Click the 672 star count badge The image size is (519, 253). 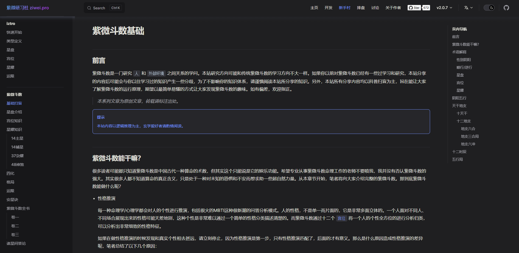click(x=426, y=8)
